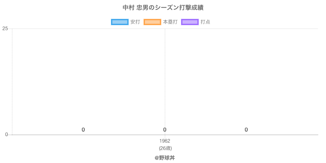Screen dimensions: 326x163
Task: Click the chart title 中村 忠男のシーズン打撃成績
Action: pyautogui.click(x=163, y=8)
